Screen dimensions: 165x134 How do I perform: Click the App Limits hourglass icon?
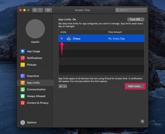coord(23,83)
